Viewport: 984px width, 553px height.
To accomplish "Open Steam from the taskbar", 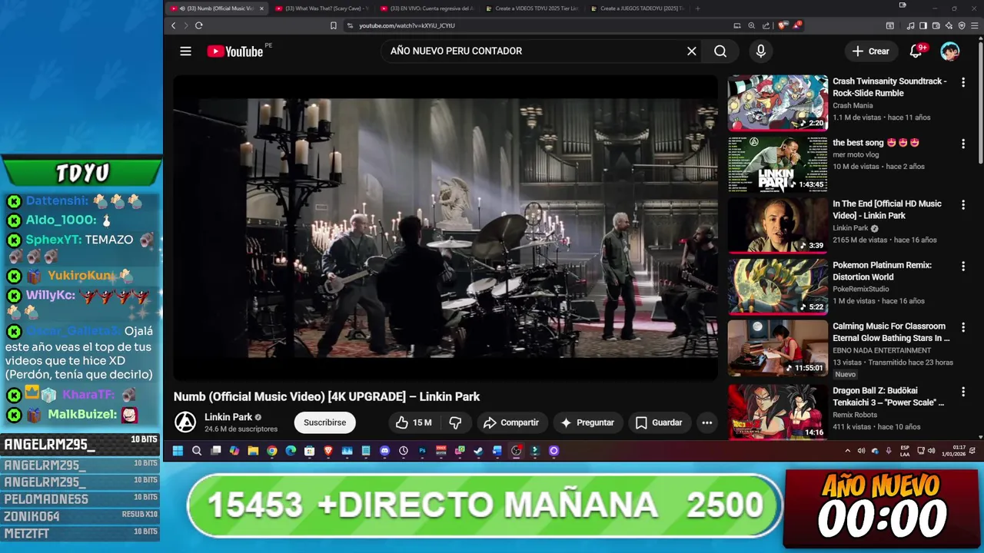I will pos(477,451).
